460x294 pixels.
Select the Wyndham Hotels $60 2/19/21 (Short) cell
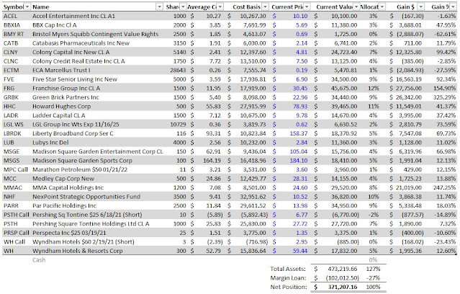[84, 242]
